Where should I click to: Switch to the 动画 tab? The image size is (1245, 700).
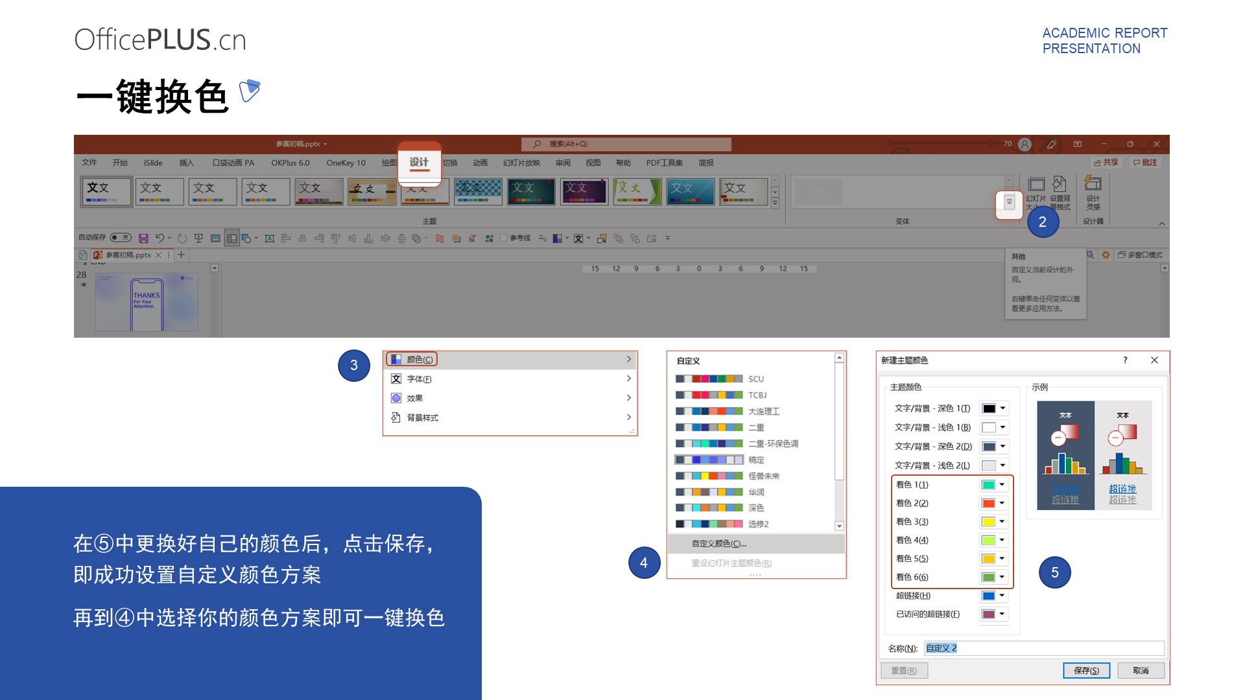pyautogui.click(x=480, y=163)
